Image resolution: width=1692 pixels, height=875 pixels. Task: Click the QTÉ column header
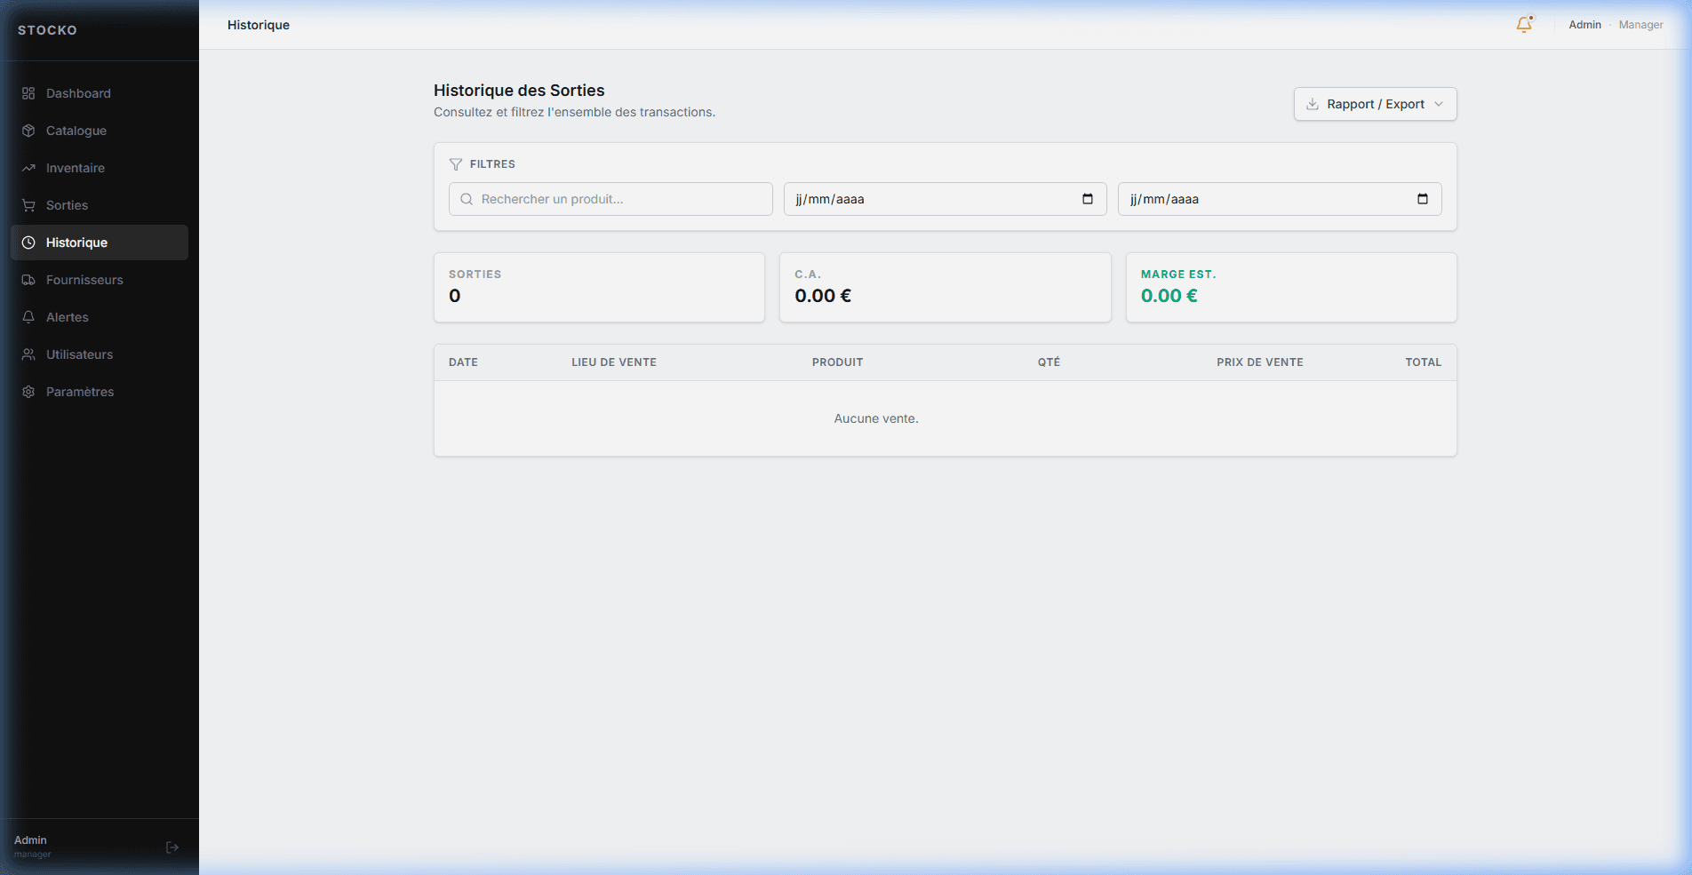point(1049,362)
